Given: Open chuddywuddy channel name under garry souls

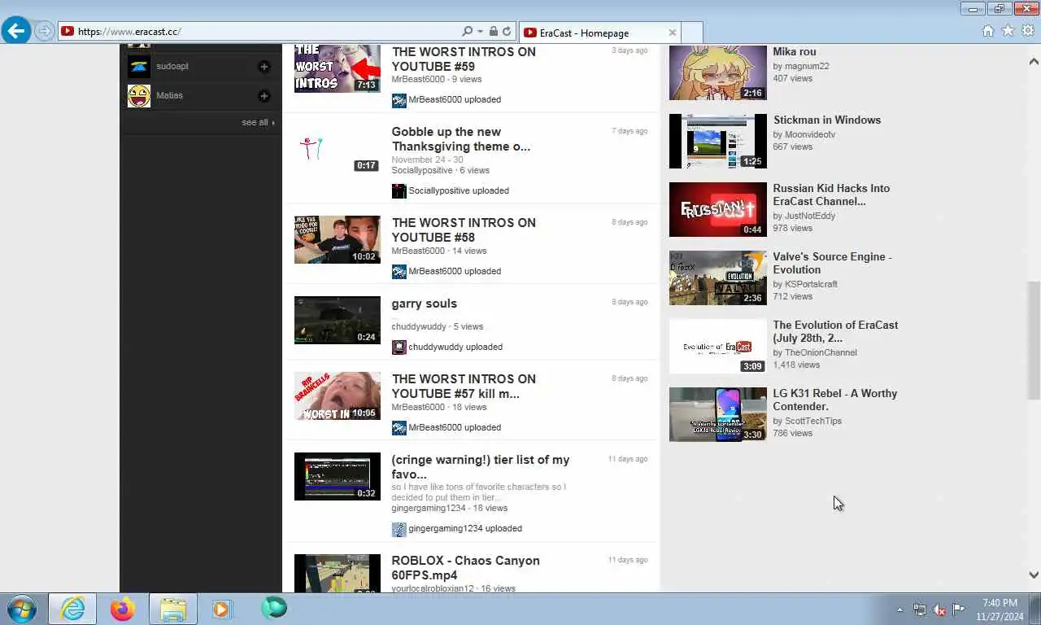Looking at the screenshot, I should 419,326.
